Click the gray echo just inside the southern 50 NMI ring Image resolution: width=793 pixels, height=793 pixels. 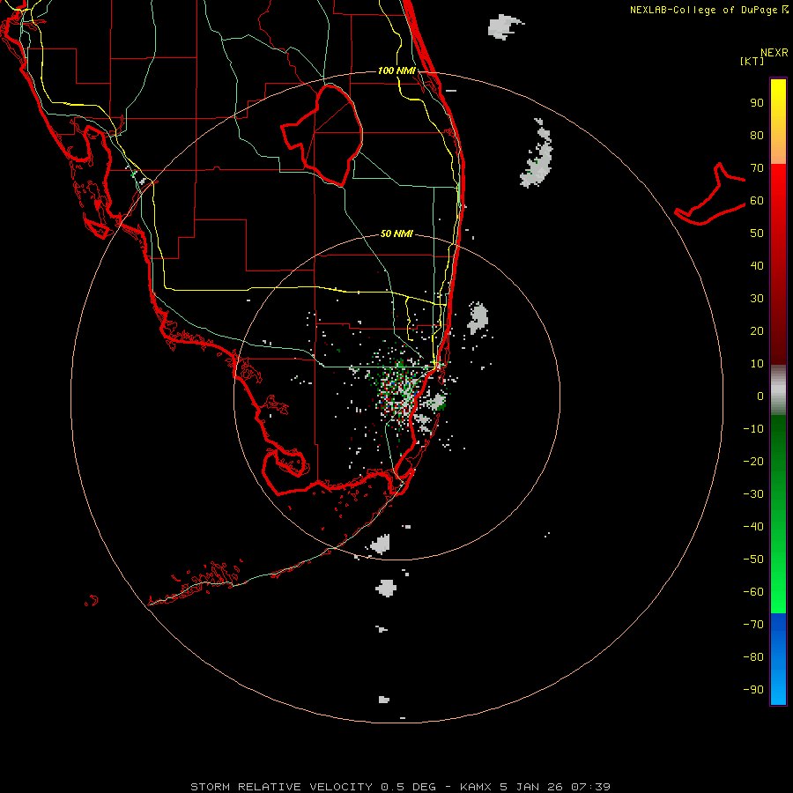click(381, 544)
